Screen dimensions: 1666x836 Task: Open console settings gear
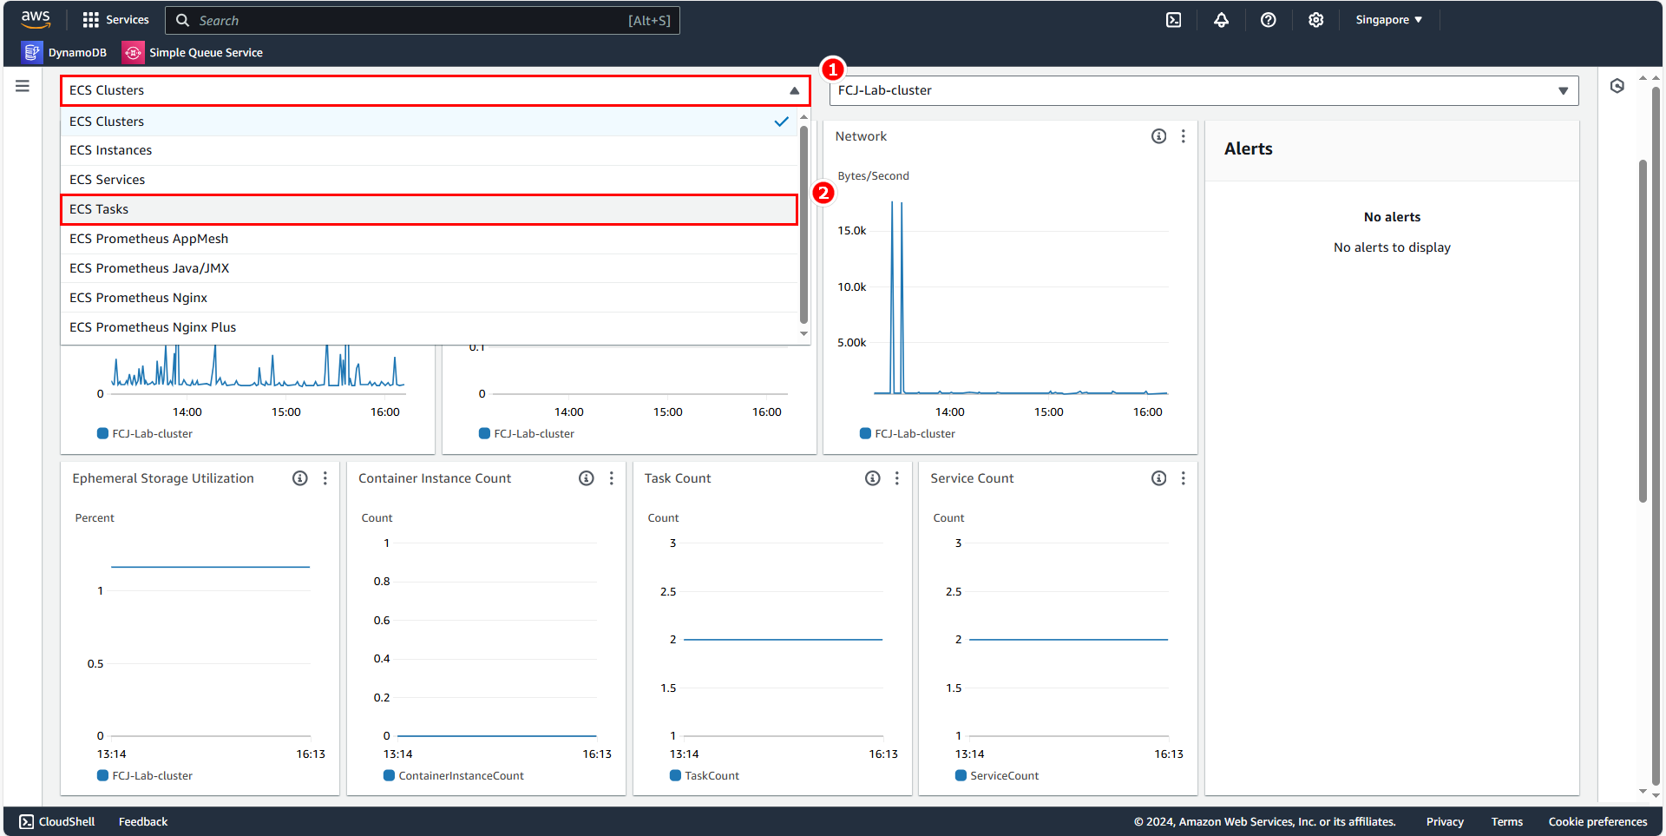[x=1315, y=19]
